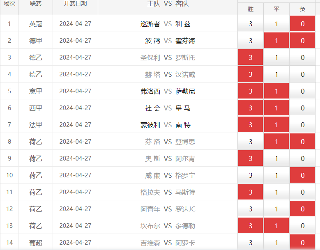Select draw (1) for 格拉夫 VS 马斯特
320x250 pixels.
(276, 192)
